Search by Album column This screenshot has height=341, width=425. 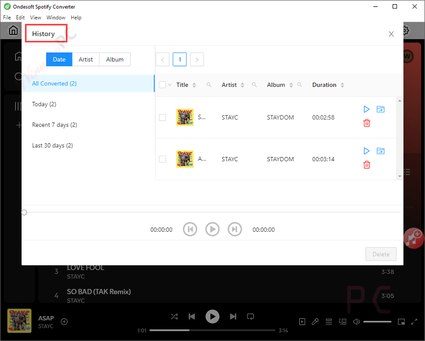[300, 85]
